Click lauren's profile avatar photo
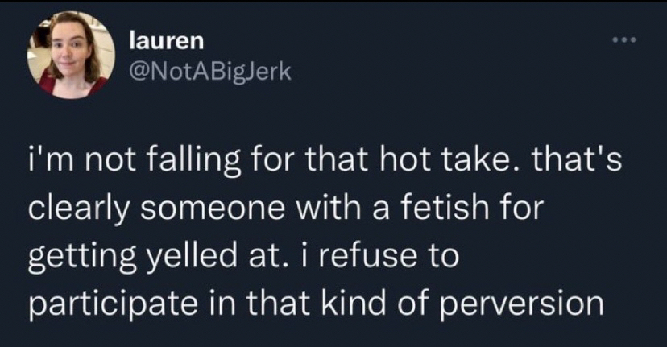 tap(71, 56)
